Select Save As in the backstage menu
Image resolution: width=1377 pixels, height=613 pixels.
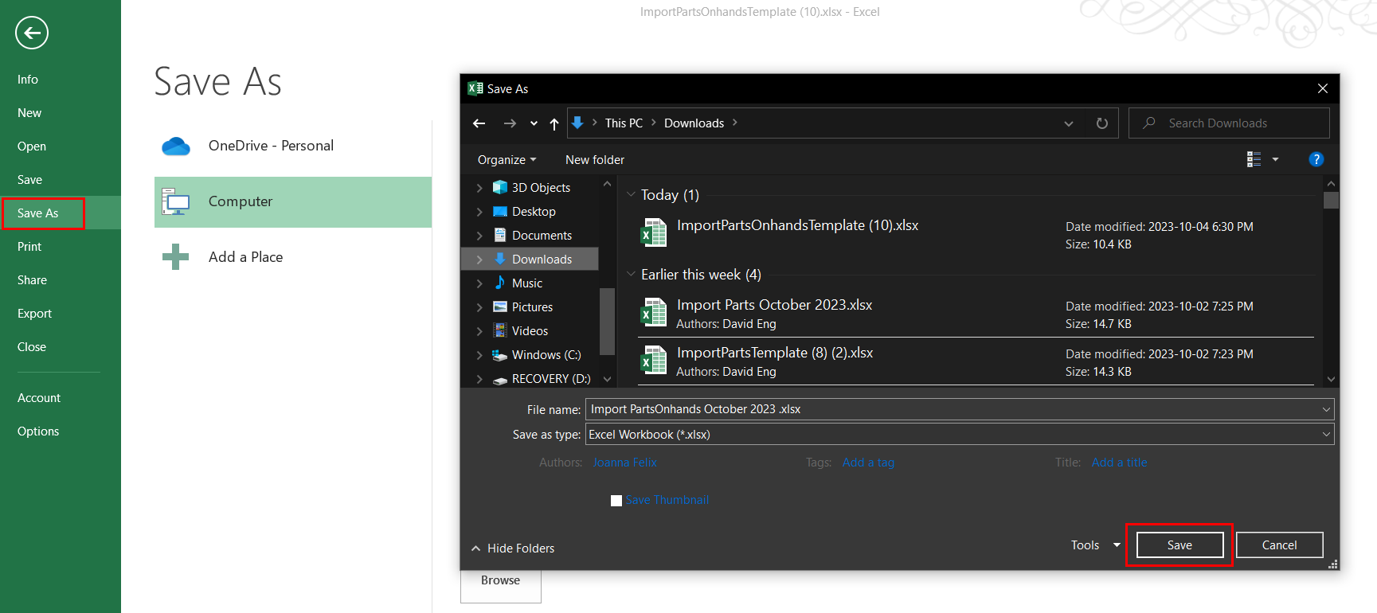38,213
